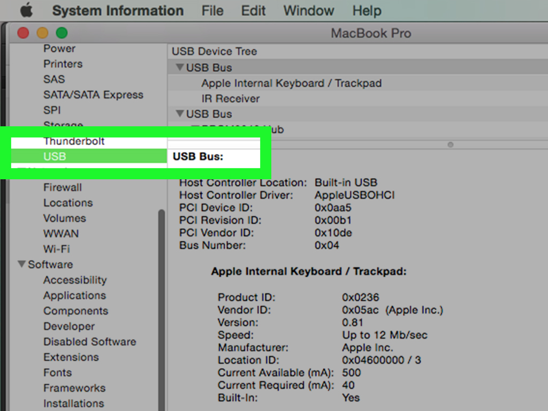The width and height of the screenshot is (548, 411).
Task: Click the Current Available value 500
Action: pyautogui.click(x=351, y=372)
